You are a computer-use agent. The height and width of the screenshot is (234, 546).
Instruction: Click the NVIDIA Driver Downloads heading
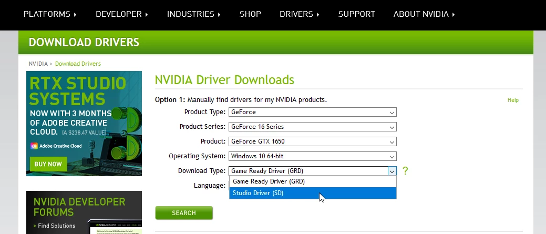[224, 80]
